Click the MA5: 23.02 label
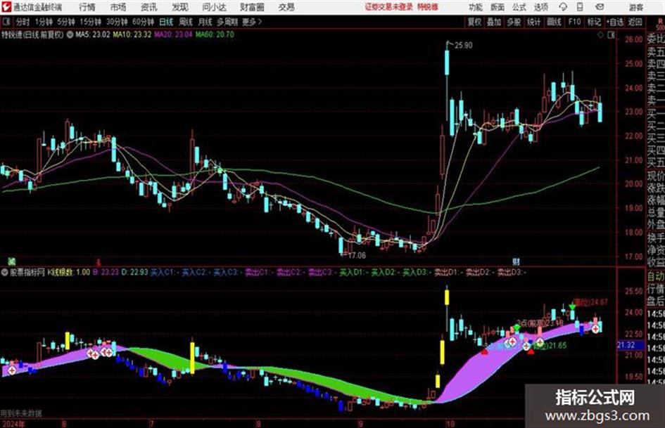Image resolution: width=665 pixels, height=428 pixels. coord(92,34)
